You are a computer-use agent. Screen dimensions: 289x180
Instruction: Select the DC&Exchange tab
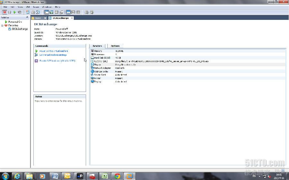tap(60, 18)
